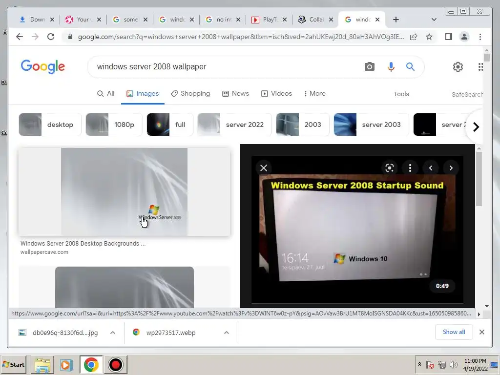The image size is (500, 375).
Task: Go to next image in preview
Action: tap(451, 168)
